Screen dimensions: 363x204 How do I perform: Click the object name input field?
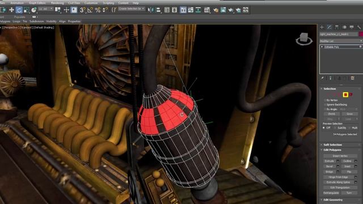[x=339, y=34]
